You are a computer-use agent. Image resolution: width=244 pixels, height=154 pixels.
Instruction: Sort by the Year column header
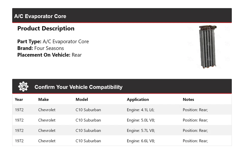pos(19,100)
